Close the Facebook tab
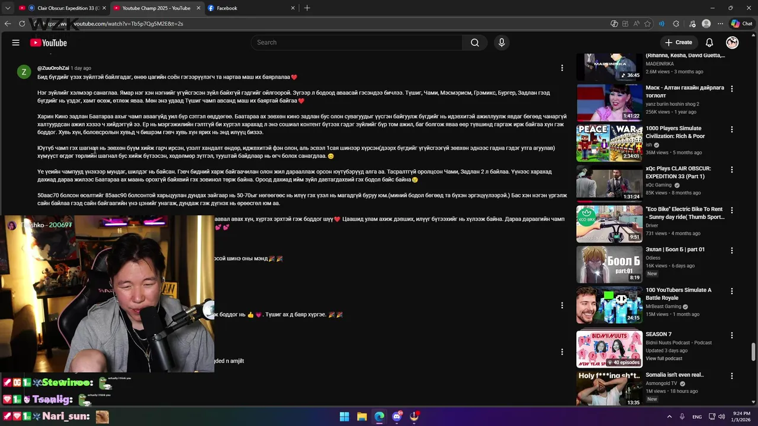758x426 pixels. [293, 8]
